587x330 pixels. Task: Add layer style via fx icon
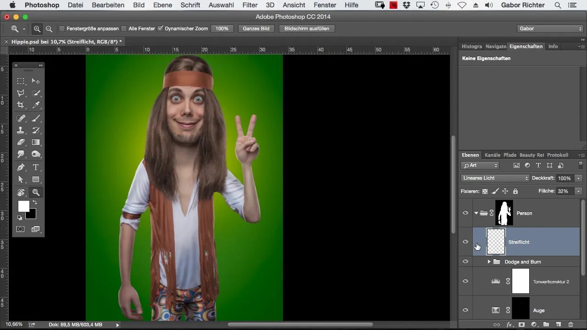pos(509,324)
